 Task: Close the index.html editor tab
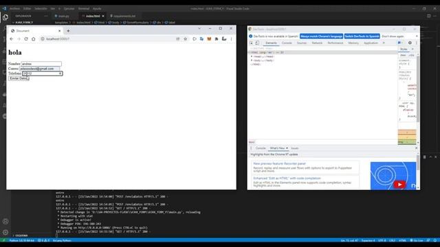click(103, 16)
